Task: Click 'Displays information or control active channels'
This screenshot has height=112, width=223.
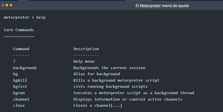Action: pos(128,99)
